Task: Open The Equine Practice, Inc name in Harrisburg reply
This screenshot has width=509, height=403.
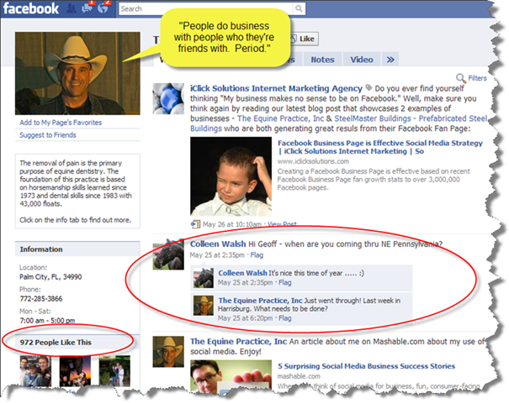Action: 260,301
